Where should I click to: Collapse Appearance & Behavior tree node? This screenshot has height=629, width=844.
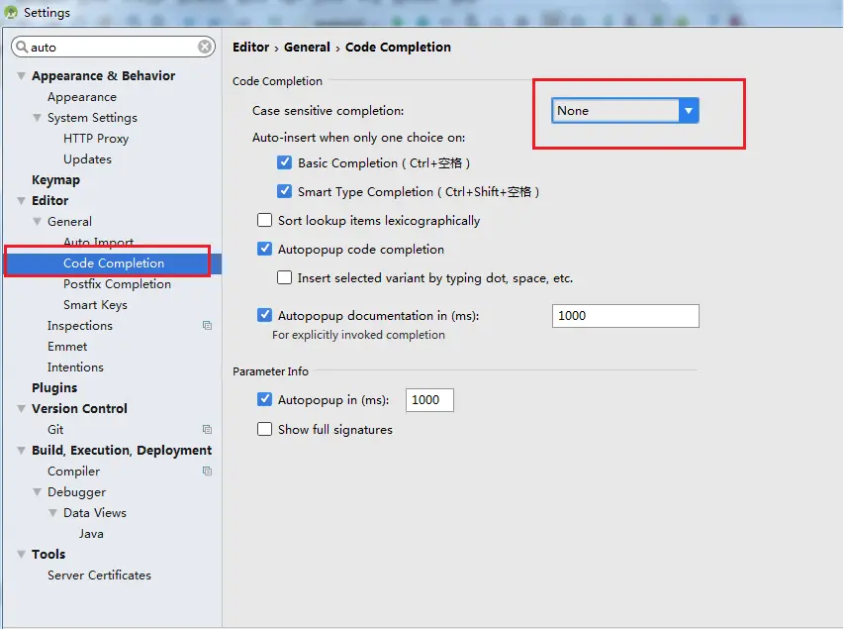pyautogui.click(x=21, y=76)
